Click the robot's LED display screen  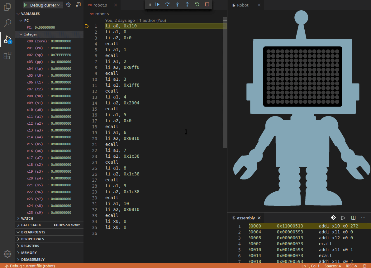pos(302,76)
